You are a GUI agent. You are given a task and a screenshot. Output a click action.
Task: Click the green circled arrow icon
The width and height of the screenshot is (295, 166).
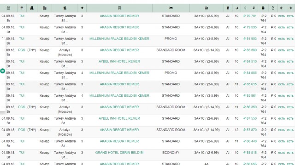click(x=2, y=71)
